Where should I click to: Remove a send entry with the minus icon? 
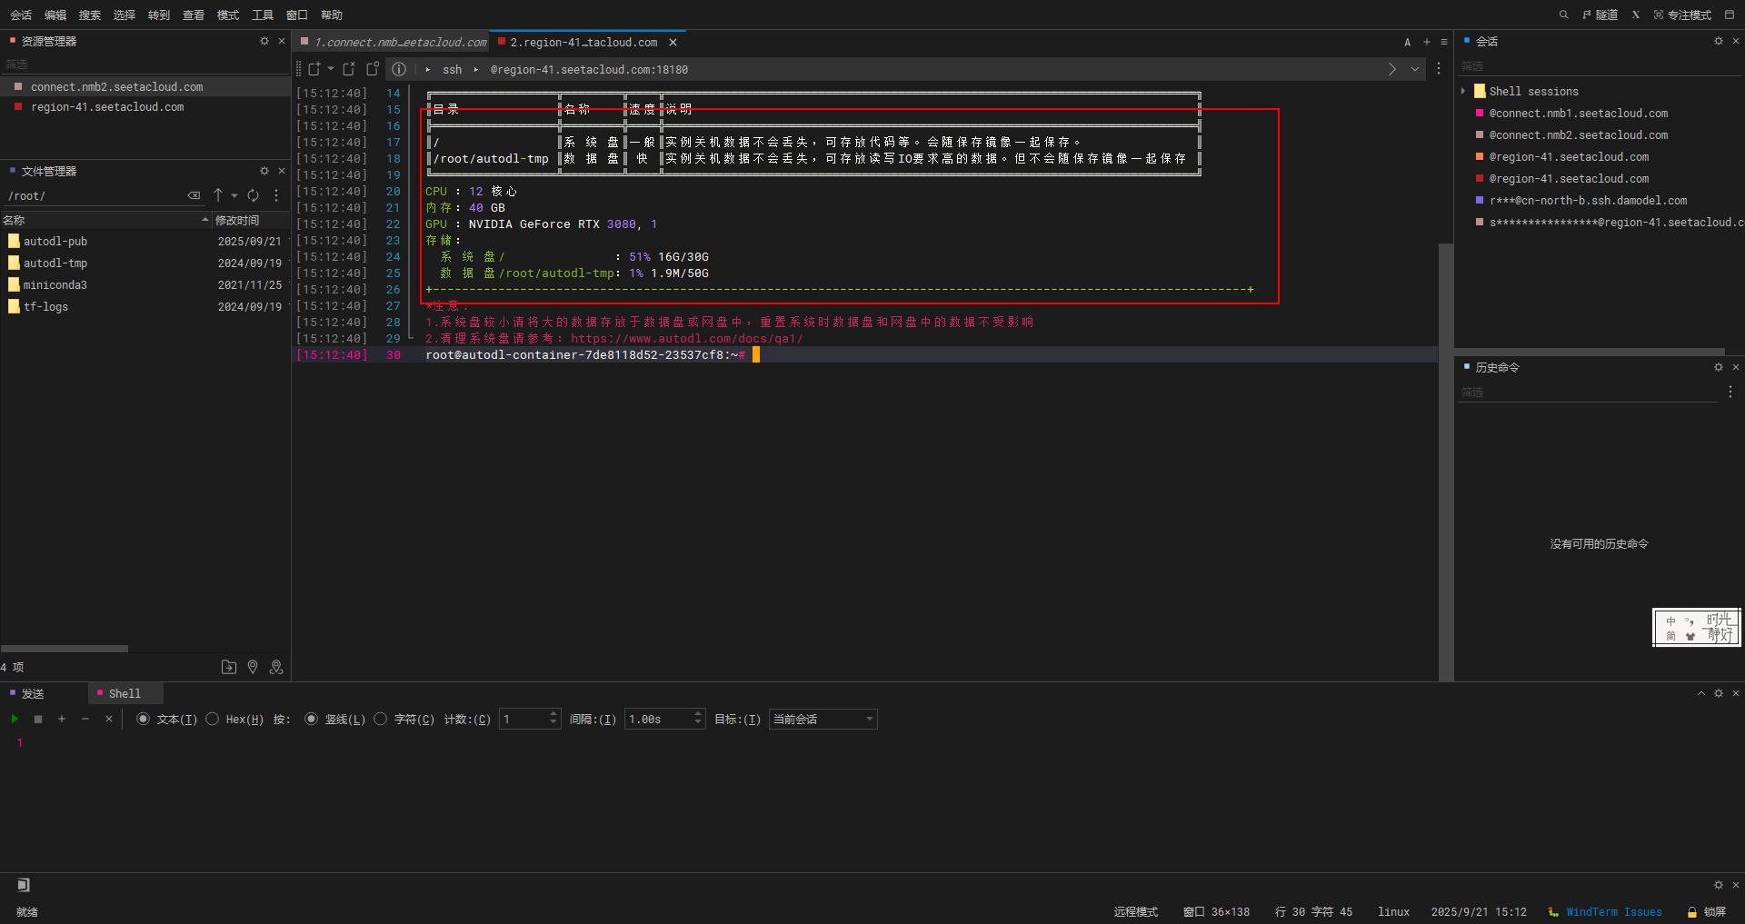point(85,719)
